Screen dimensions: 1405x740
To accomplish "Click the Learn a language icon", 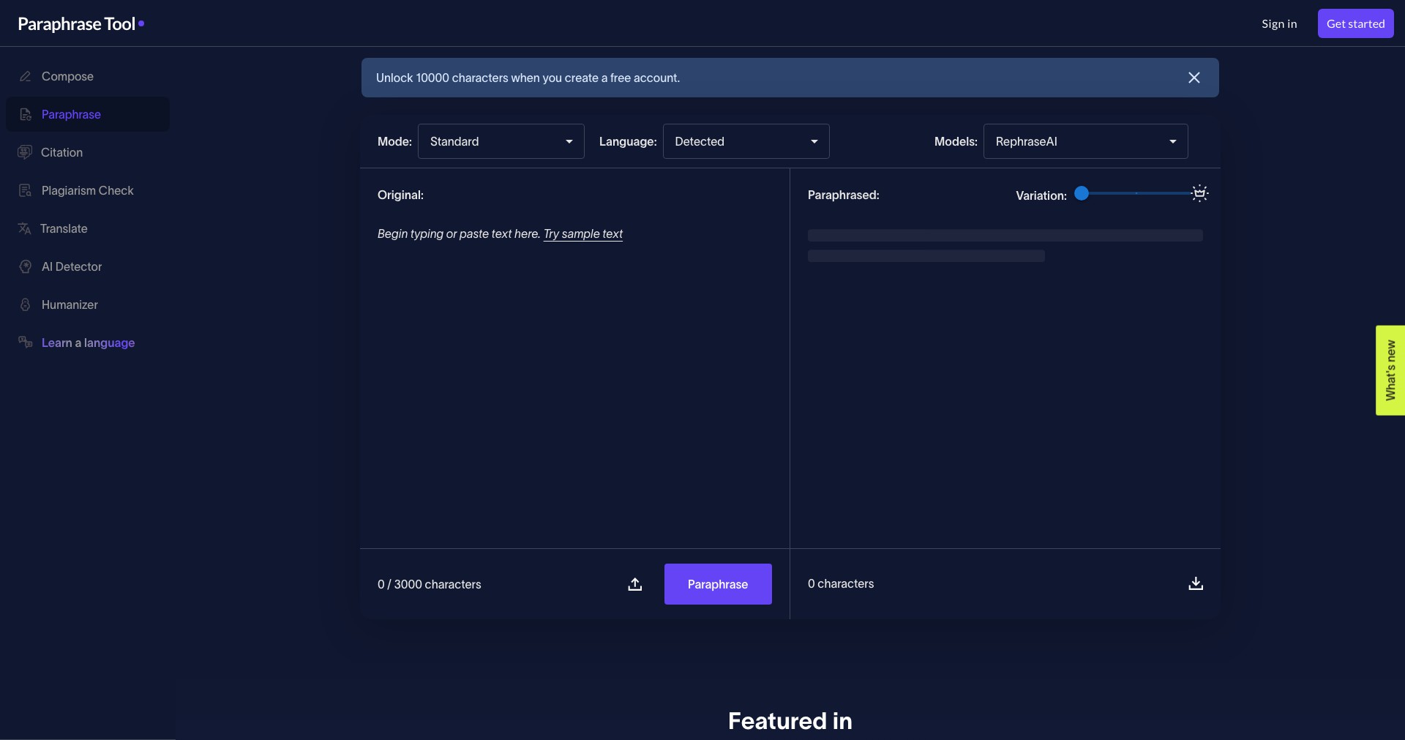I will click(x=26, y=342).
